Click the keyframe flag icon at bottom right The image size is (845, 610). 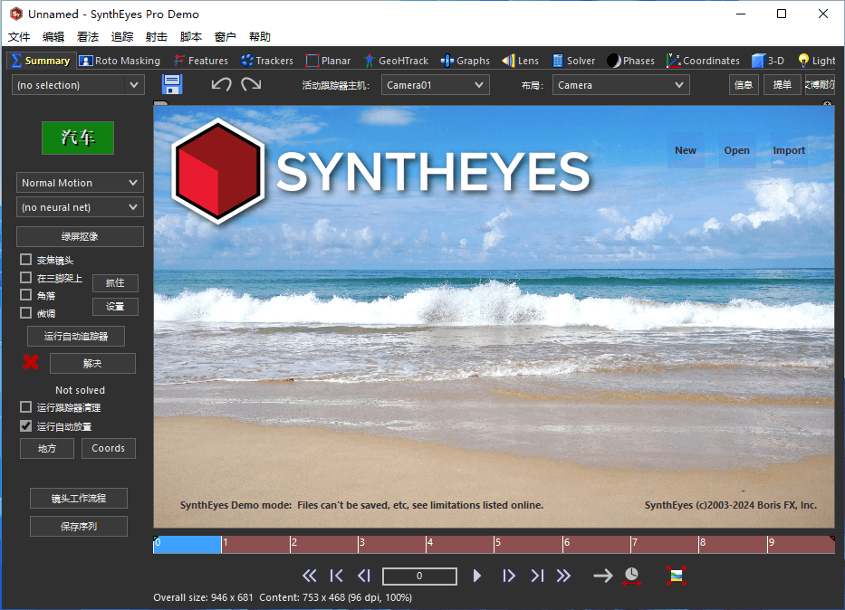[x=676, y=576]
